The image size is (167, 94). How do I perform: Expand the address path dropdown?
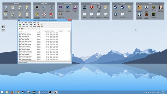tap(71, 29)
